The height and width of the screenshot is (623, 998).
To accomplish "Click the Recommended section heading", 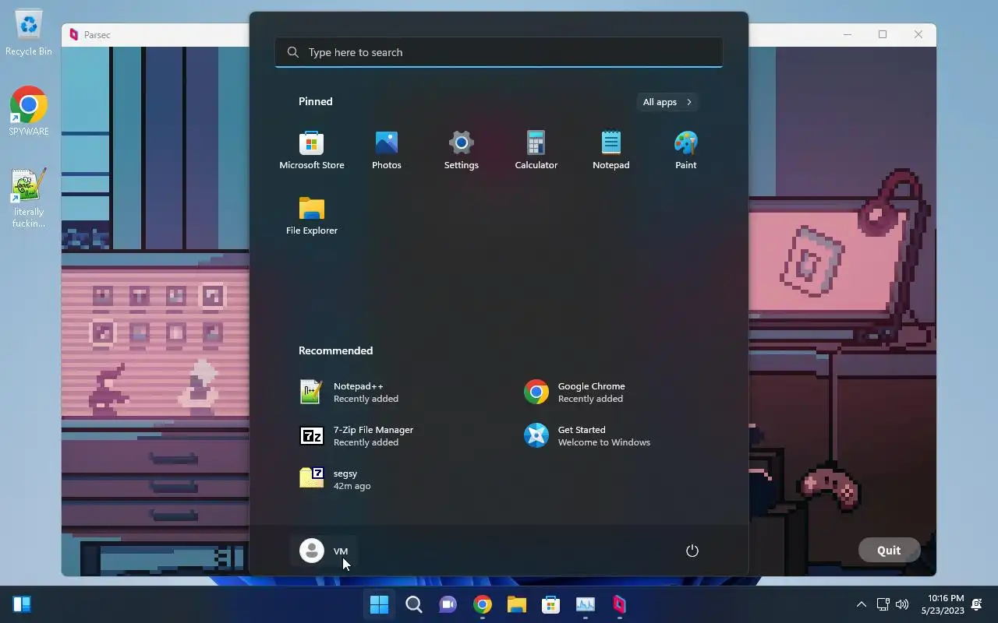I will [x=336, y=350].
